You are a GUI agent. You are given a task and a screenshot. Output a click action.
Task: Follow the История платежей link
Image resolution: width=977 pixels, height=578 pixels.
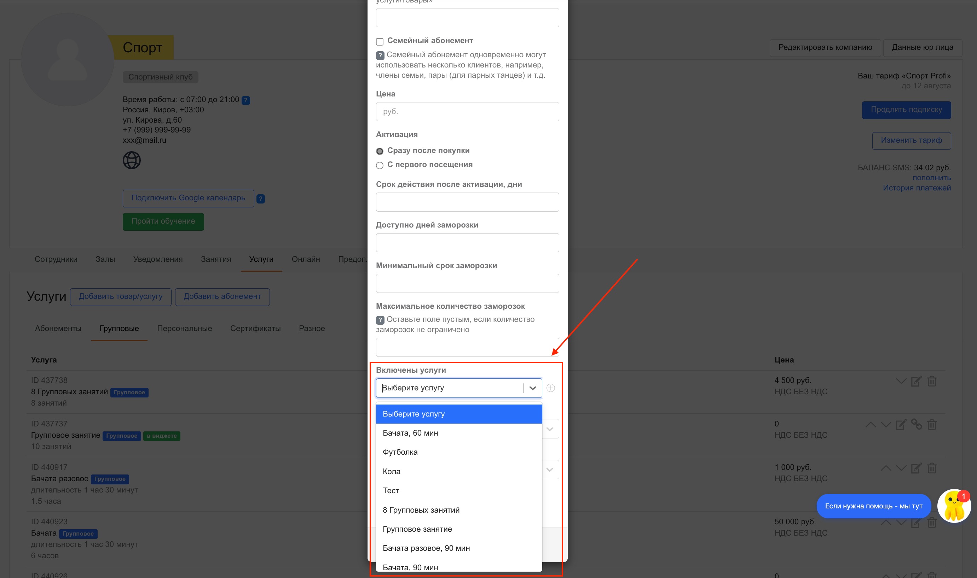click(917, 188)
